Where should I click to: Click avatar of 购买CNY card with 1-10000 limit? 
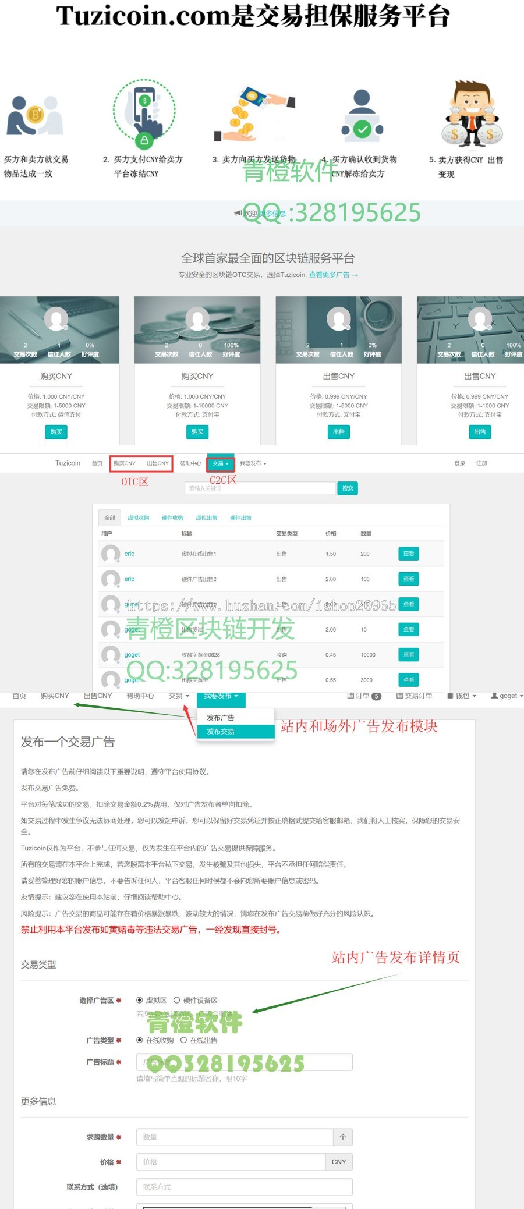pyautogui.click(x=197, y=319)
